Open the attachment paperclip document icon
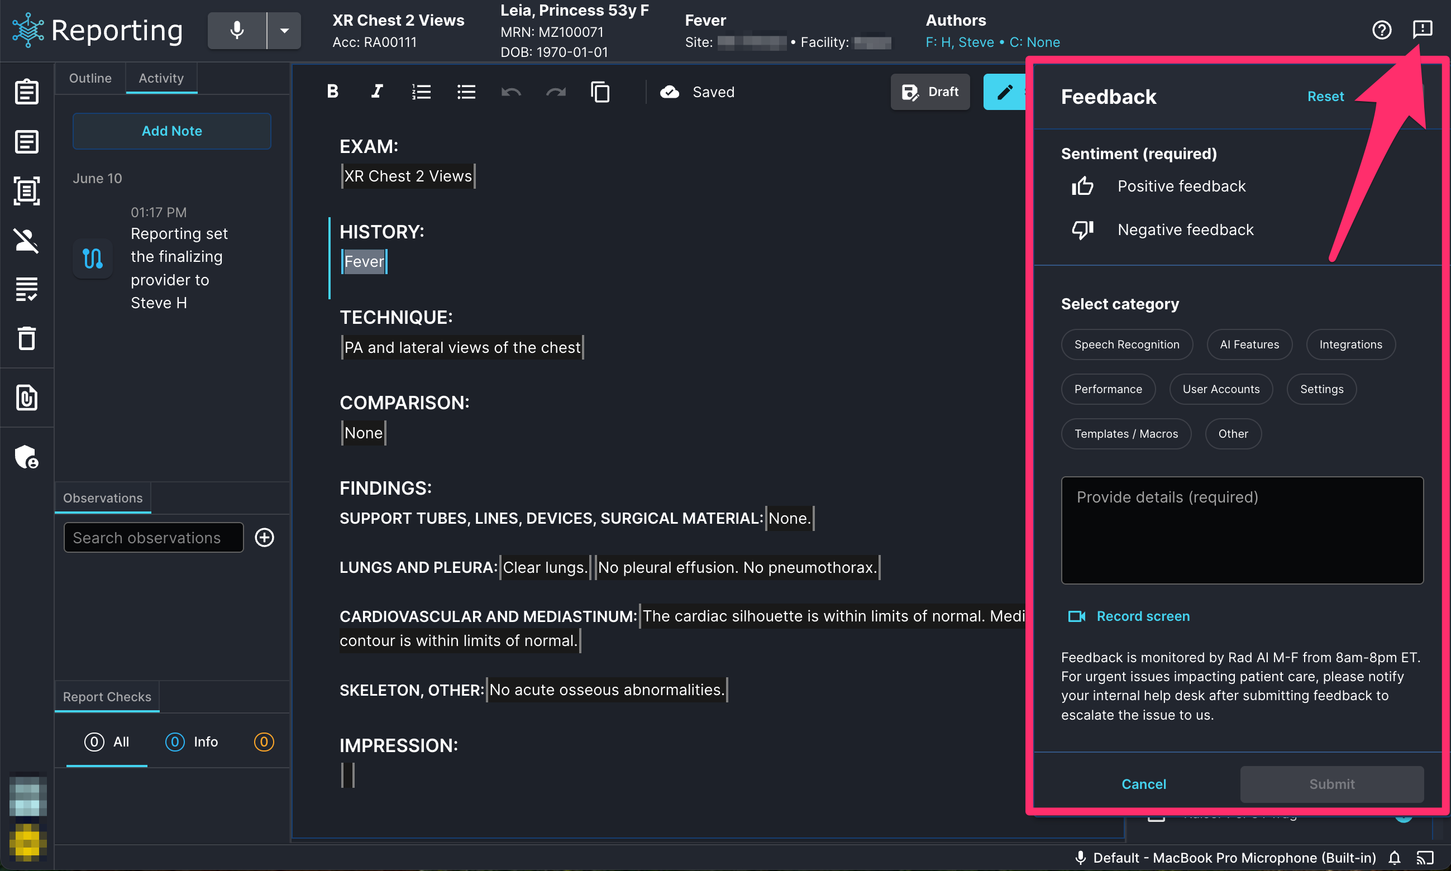Screen dimensions: 1451x871 coord(27,398)
